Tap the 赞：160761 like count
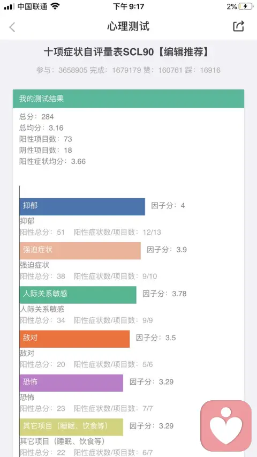Screen dimensions: 257x457 tap(163, 70)
